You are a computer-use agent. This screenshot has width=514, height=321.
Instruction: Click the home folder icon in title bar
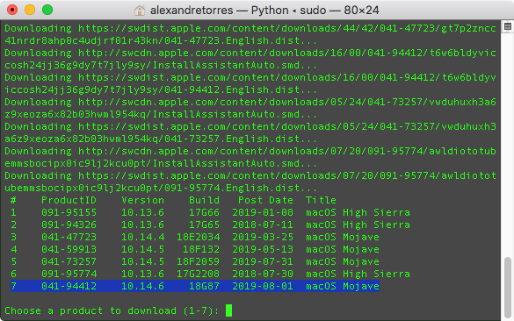(140, 11)
